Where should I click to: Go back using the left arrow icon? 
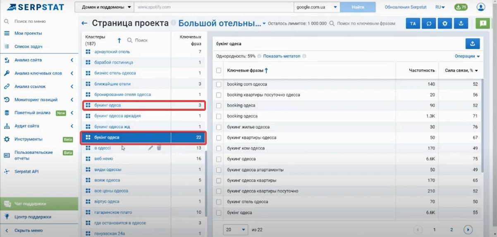(x=84, y=24)
